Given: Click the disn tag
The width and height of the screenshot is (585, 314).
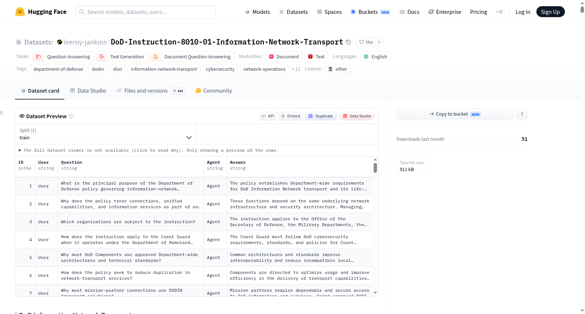Looking at the screenshot, I should coord(118,69).
